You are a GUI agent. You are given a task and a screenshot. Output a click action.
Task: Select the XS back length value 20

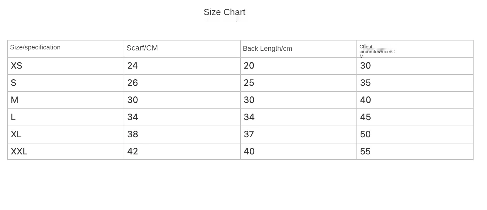[249, 66]
